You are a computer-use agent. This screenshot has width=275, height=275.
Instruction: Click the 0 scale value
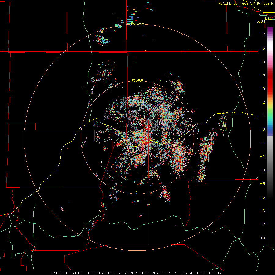pyautogui.click(x=264, y=129)
